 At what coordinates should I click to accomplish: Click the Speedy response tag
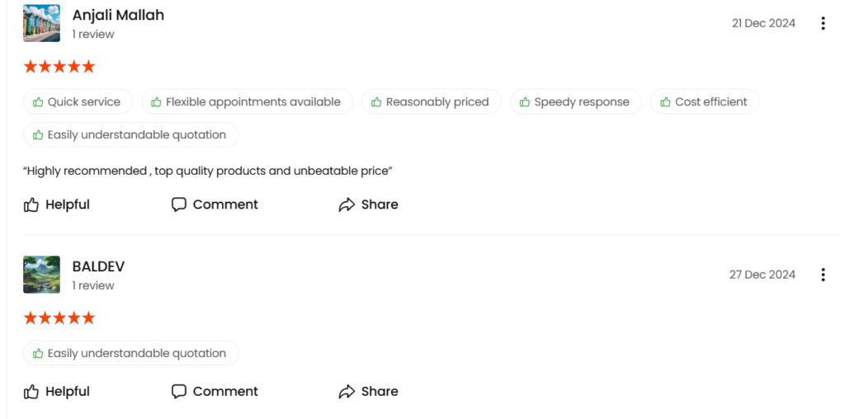click(x=575, y=102)
